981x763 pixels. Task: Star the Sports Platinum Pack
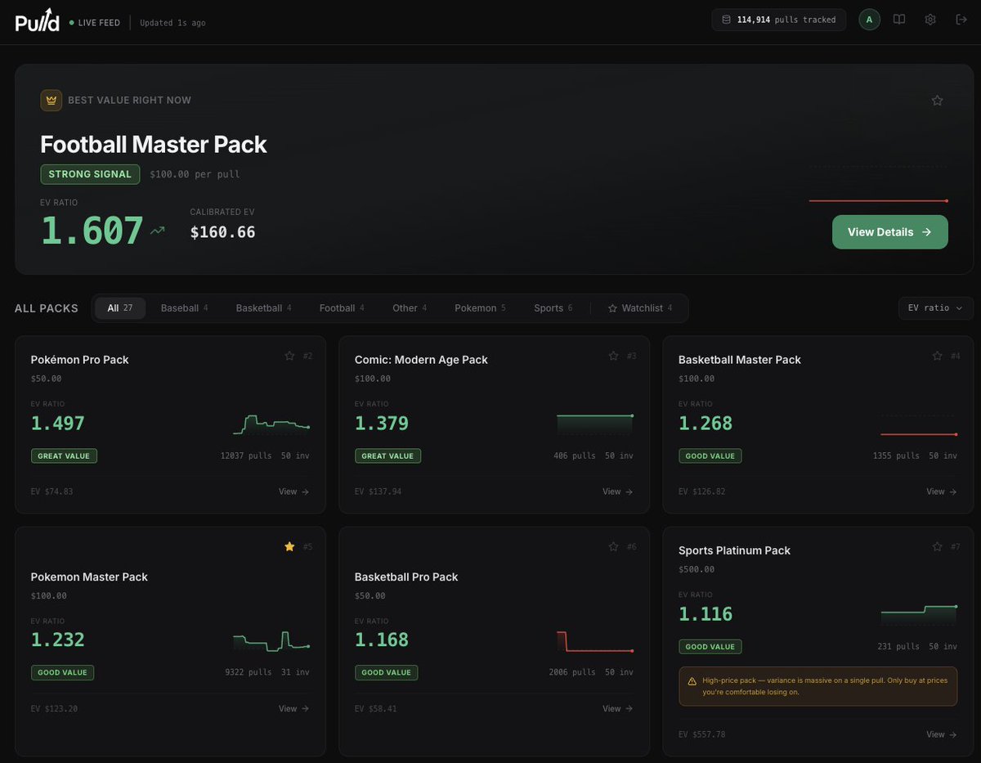coord(938,546)
